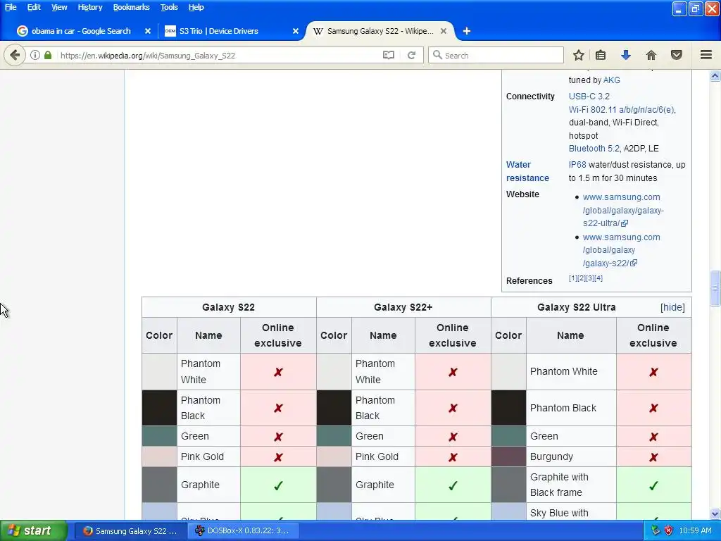Screen dimensions: 721x541
Task: Click the green padlock security icon
Action: [48, 55]
